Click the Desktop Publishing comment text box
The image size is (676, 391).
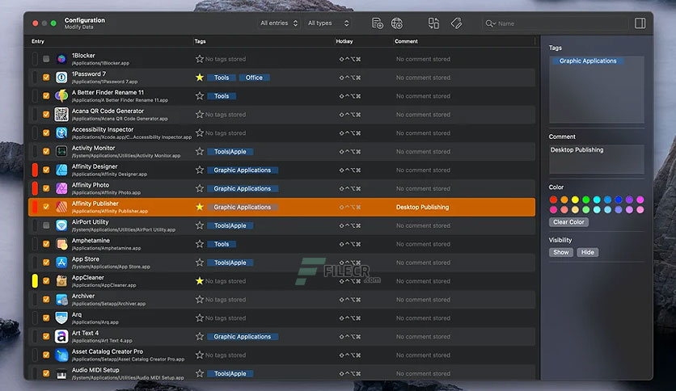pyautogui.click(x=597, y=159)
